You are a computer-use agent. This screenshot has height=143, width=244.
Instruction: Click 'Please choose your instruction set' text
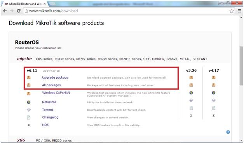pyautogui.click(x=39, y=48)
